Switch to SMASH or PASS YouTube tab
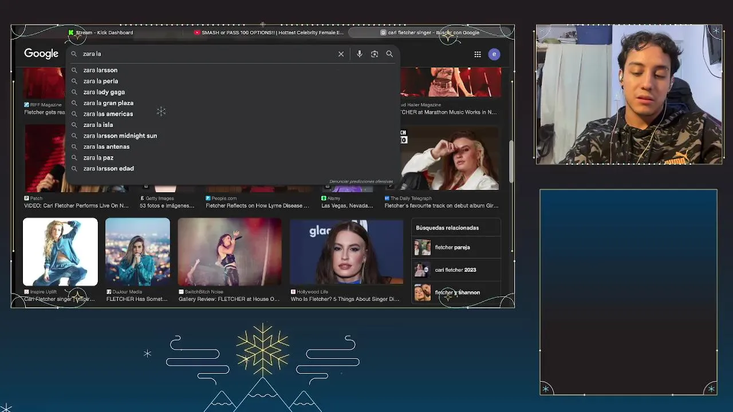Viewport: 733px width, 412px height. click(269, 33)
